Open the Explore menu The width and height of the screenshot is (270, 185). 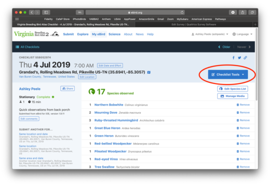[x=83, y=34]
